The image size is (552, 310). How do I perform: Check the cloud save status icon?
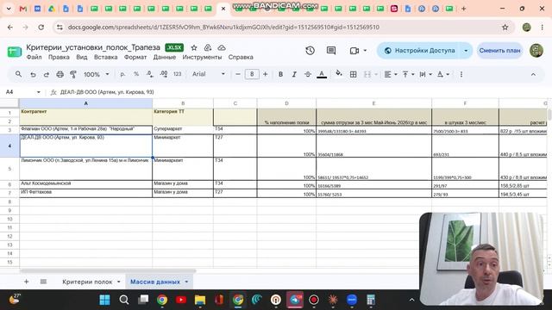(222, 48)
